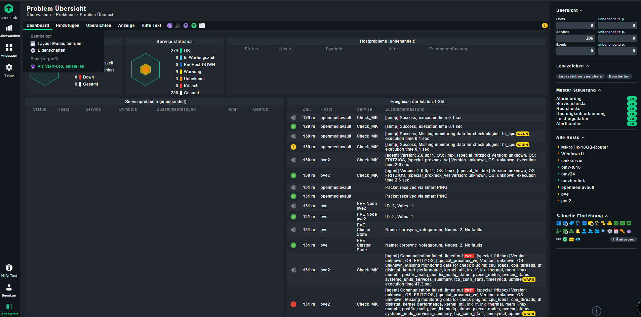The width and height of the screenshot is (641, 317).
Task: Open users via single user icon
Action: pos(584,231)
